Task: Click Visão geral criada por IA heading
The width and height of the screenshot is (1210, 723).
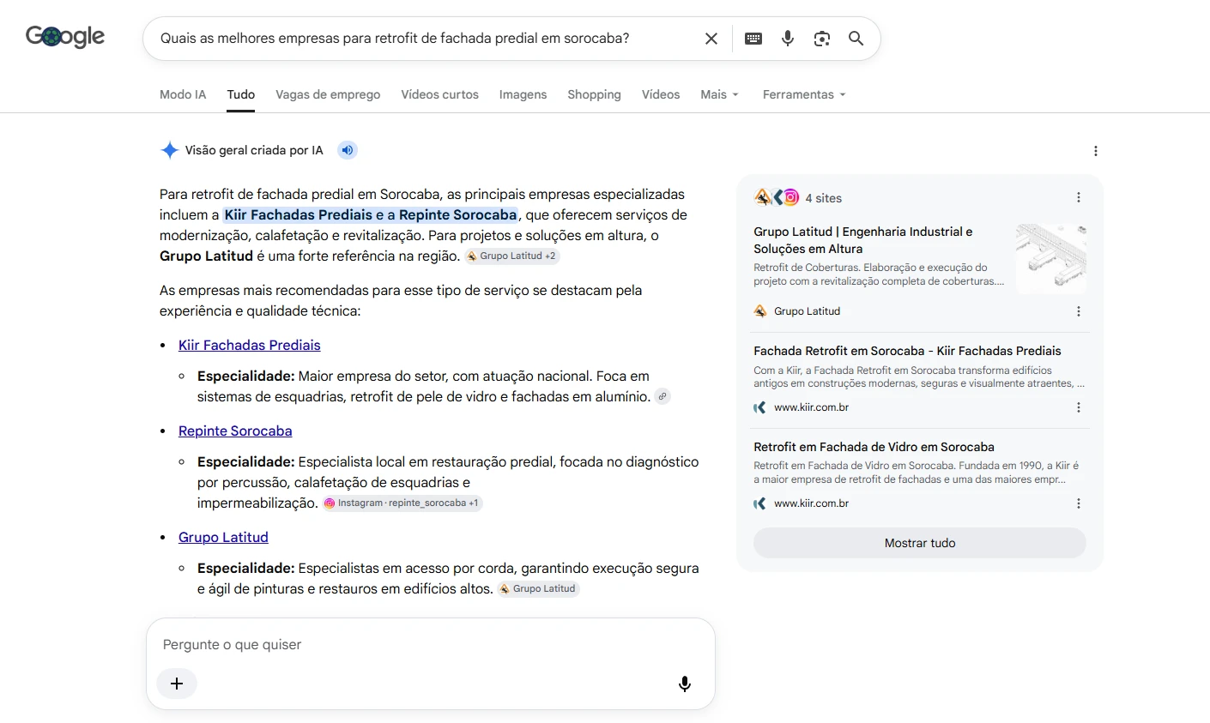Action: 254,150
